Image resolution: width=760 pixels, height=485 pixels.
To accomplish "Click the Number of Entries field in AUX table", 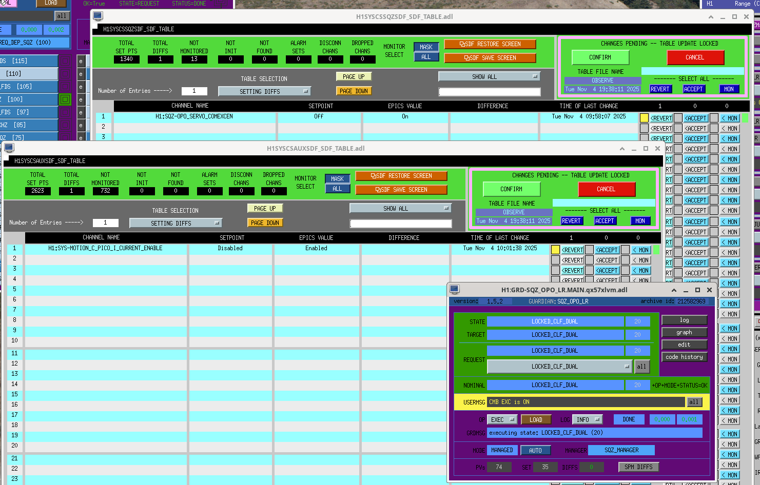I will pos(105,223).
